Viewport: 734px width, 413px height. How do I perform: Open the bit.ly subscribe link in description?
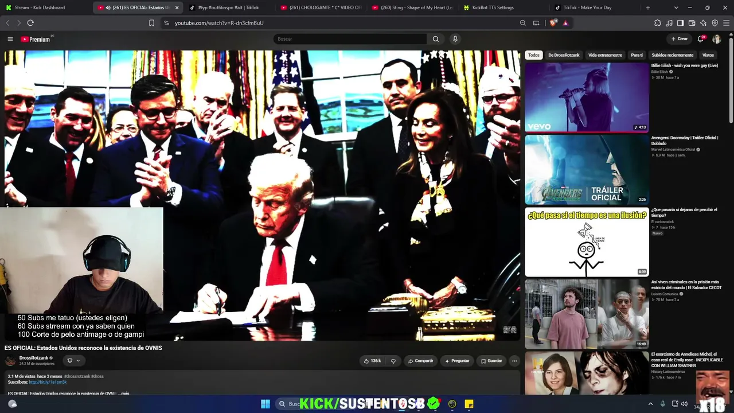point(48,382)
